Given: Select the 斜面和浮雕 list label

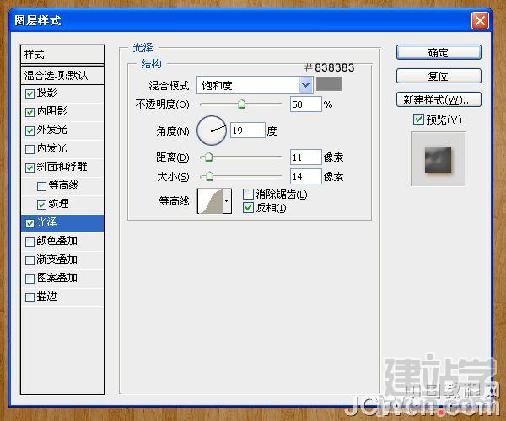Looking at the screenshot, I should point(62,167).
